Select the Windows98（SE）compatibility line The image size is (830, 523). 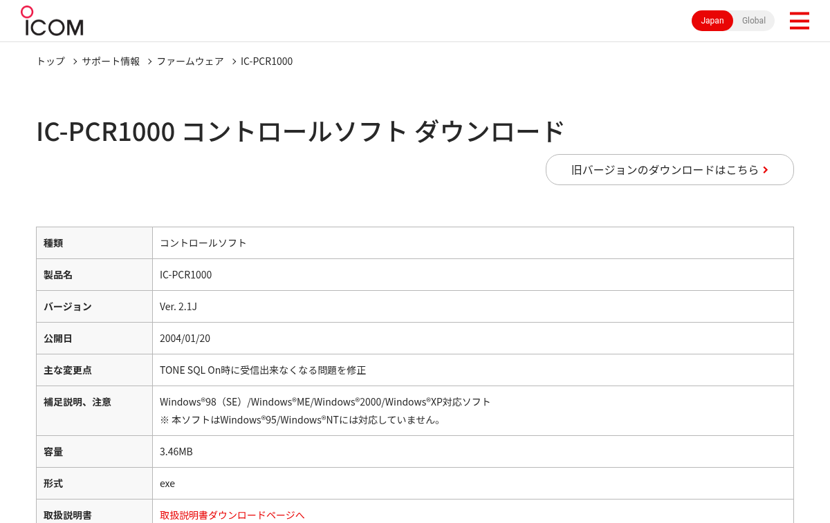coord(325,401)
